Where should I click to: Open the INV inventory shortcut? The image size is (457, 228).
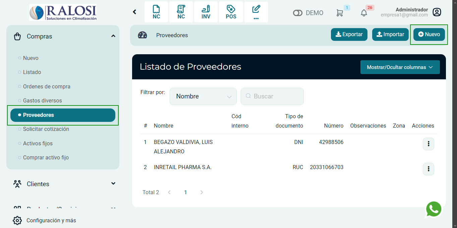click(x=206, y=12)
